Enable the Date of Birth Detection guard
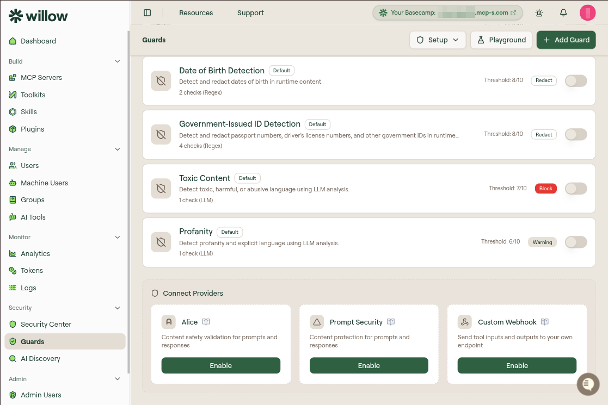This screenshot has width=608, height=405. tap(576, 80)
